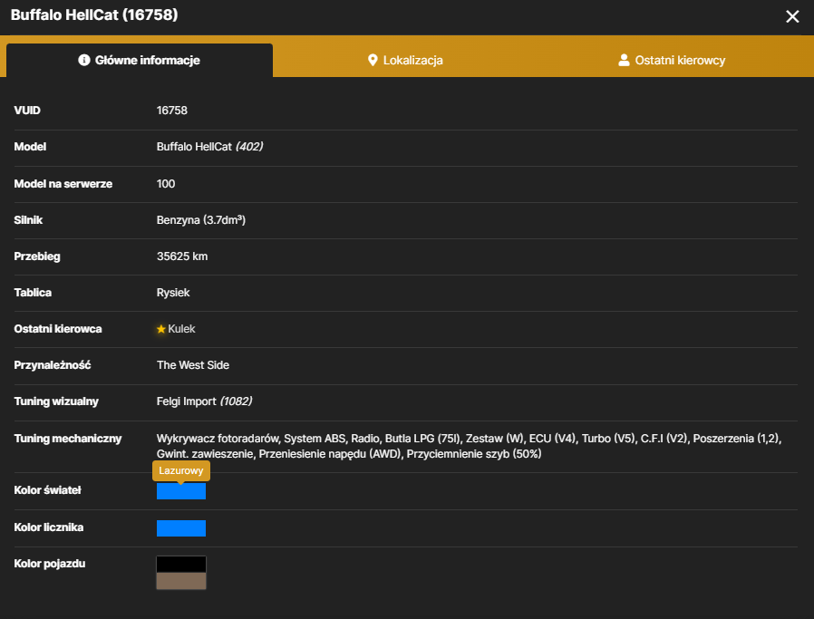This screenshot has height=619, width=814.
Task: Click the Silnik value Benzyna (3.7dm³)
Action: coord(201,220)
